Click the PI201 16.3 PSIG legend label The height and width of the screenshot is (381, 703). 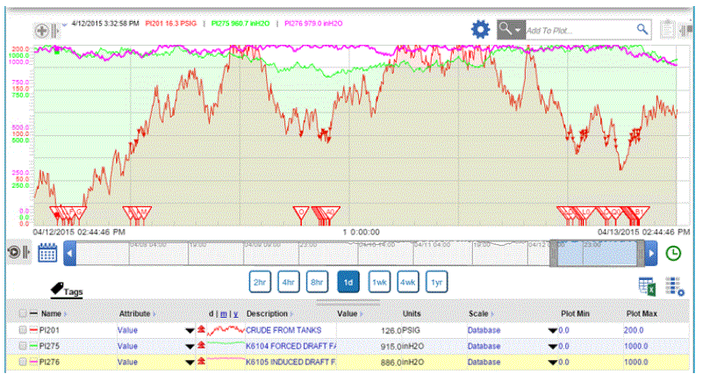171,24
